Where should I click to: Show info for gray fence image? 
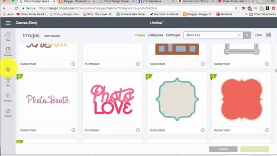pyautogui.click(x=267, y=64)
